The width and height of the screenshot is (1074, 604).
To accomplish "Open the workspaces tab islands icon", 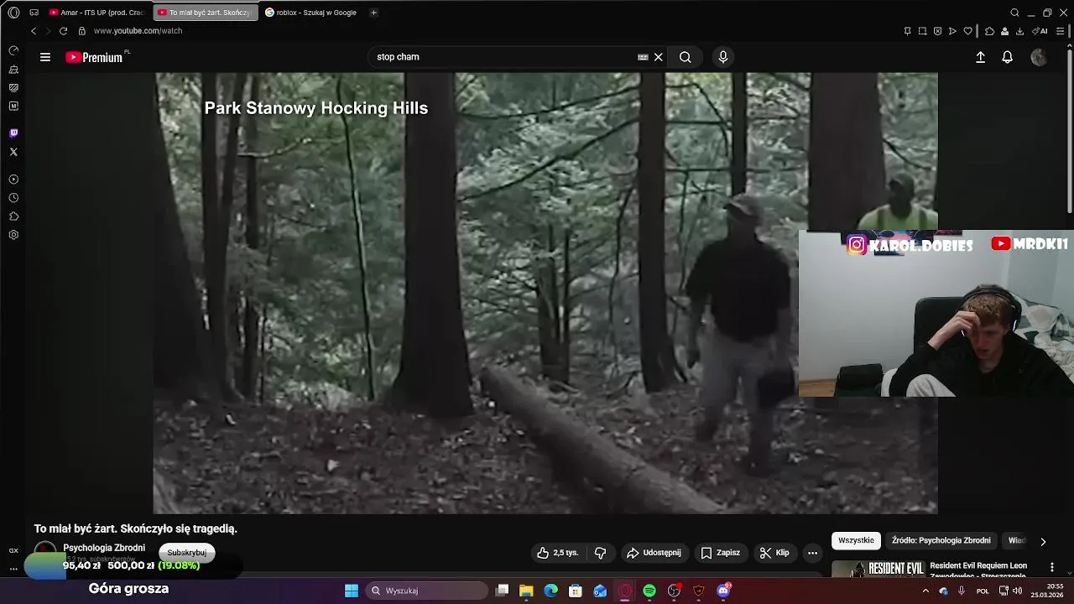I will coord(34,13).
